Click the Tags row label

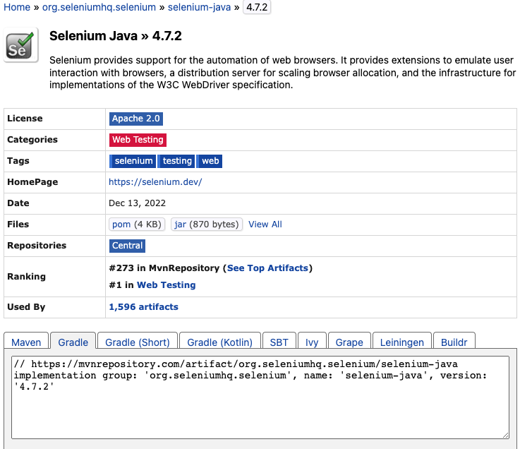(18, 161)
